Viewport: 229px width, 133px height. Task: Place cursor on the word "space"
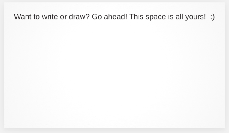pyautogui.click(x=156, y=17)
